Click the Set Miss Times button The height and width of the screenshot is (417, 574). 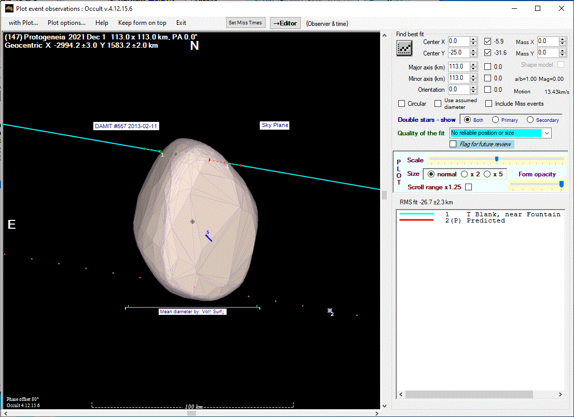tap(245, 23)
